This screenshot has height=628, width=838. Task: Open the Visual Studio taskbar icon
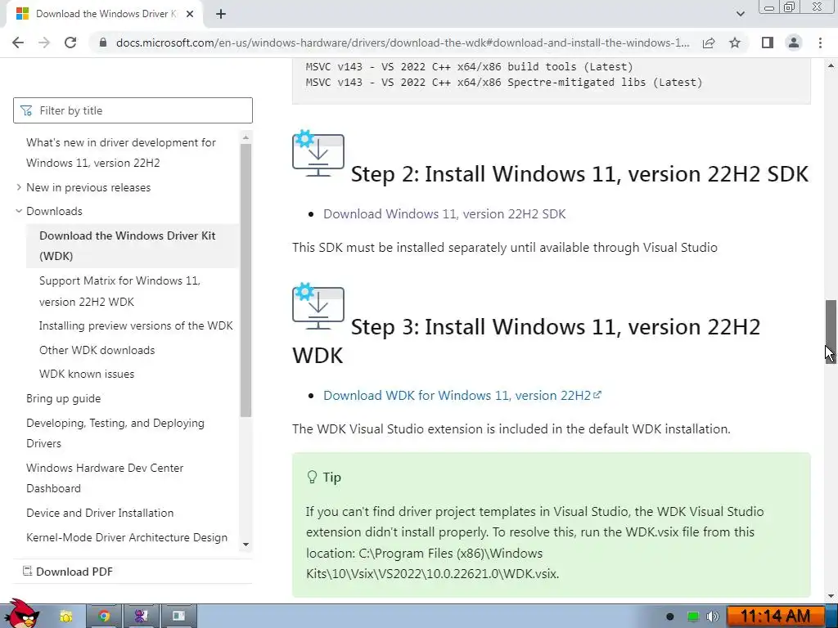(x=141, y=617)
